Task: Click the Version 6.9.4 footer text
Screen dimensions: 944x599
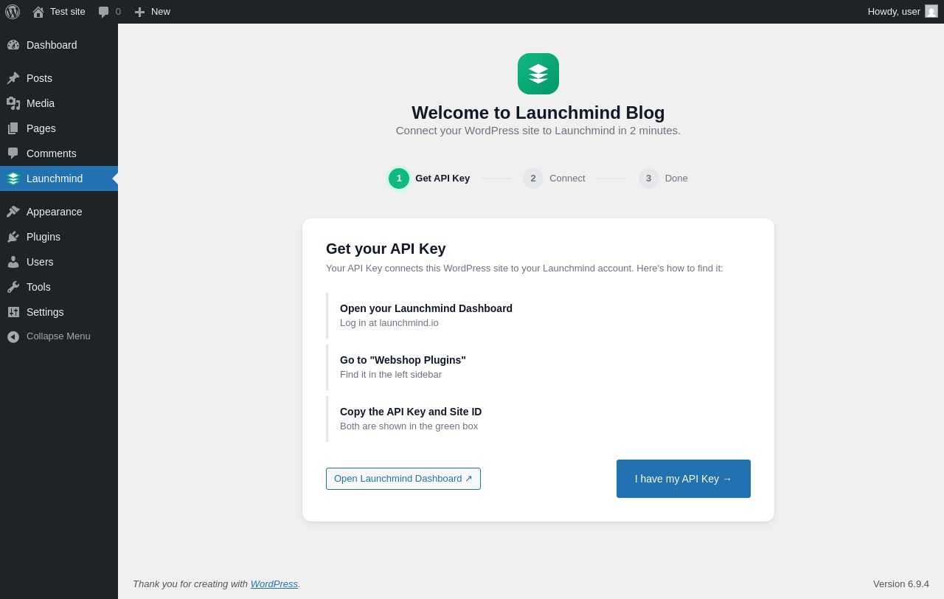Action: click(x=901, y=584)
